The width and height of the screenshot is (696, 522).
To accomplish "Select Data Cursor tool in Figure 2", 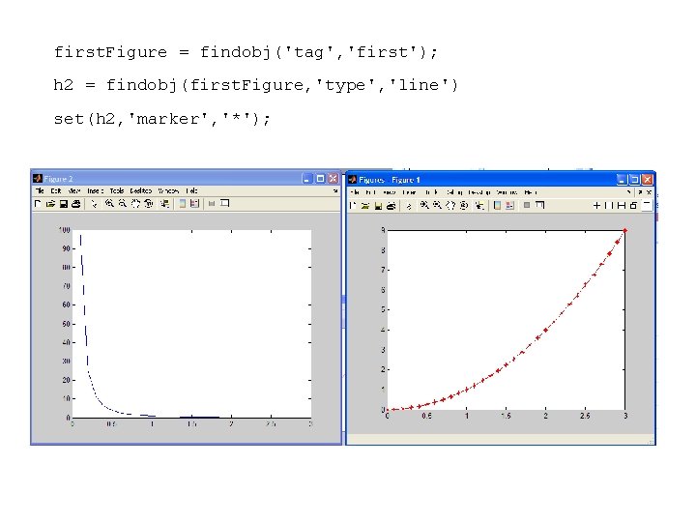I will 164,203.
